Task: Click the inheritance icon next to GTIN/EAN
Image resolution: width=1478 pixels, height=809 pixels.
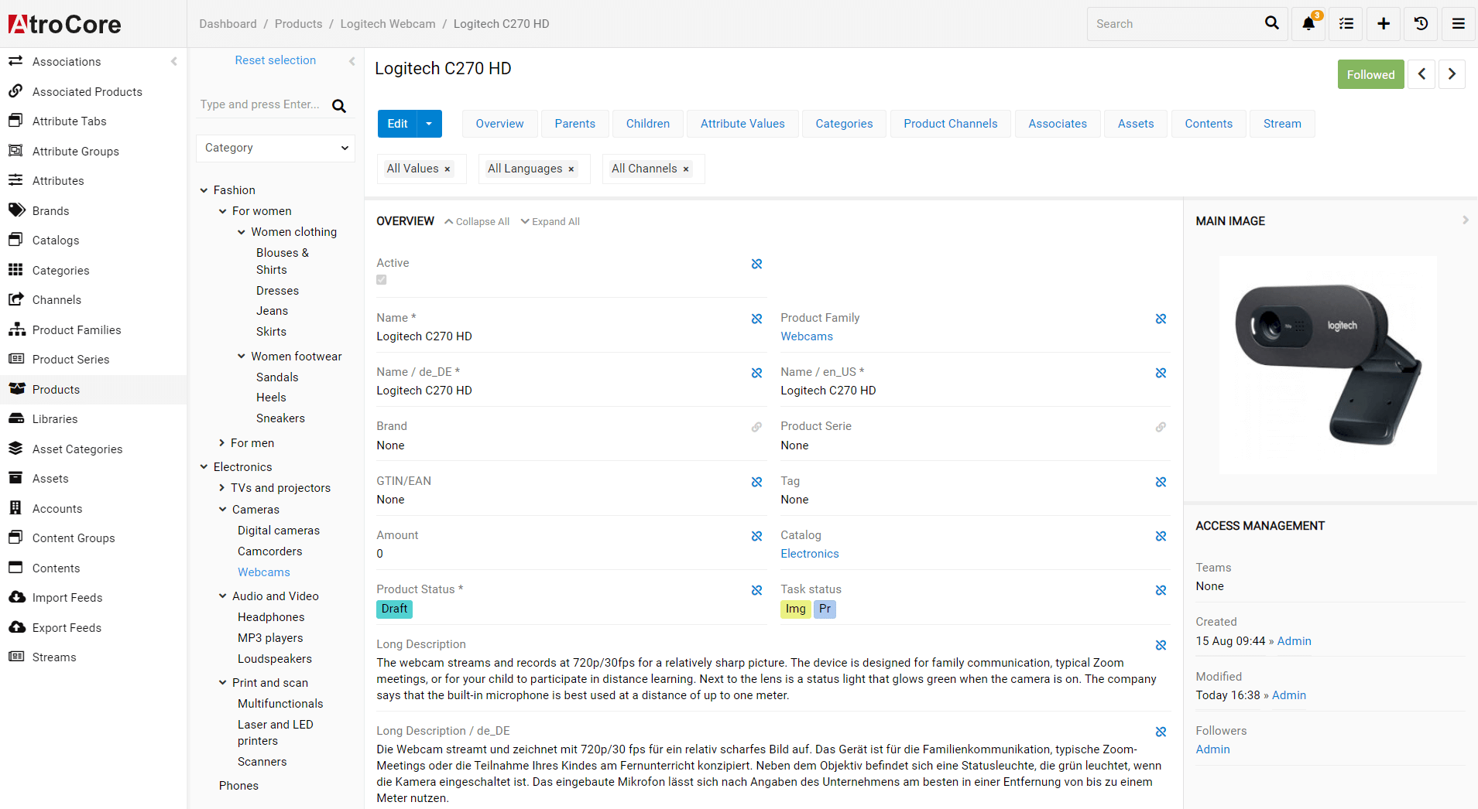Action: [757, 482]
